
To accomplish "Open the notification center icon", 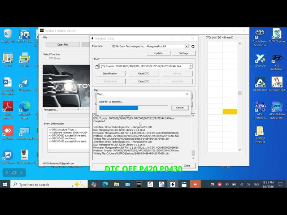I will pyautogui.click(x=280, y=184).
